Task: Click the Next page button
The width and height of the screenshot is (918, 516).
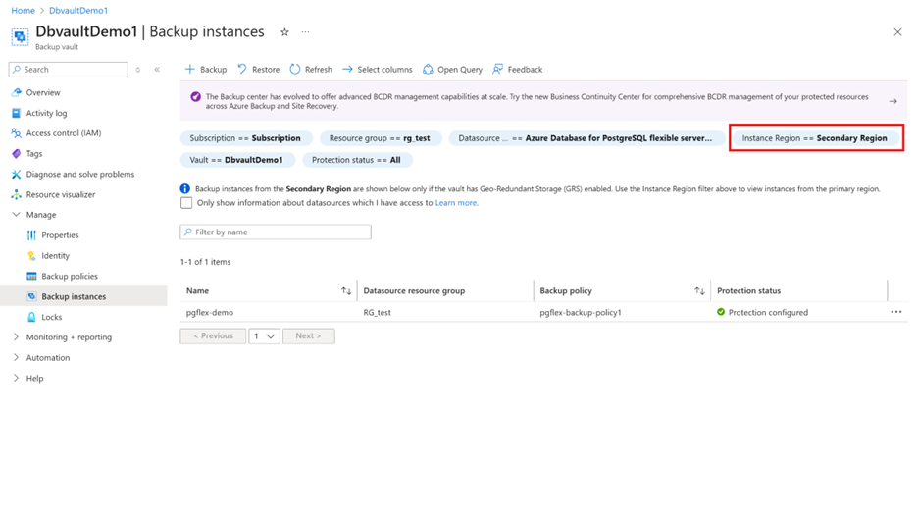Action: tap(309, 336)
